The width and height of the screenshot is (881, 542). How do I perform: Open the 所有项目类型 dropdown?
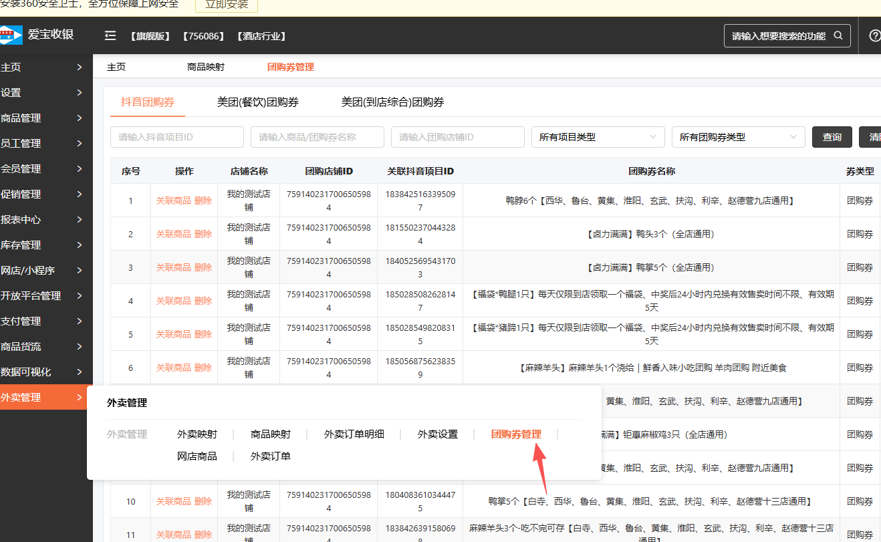598,137
